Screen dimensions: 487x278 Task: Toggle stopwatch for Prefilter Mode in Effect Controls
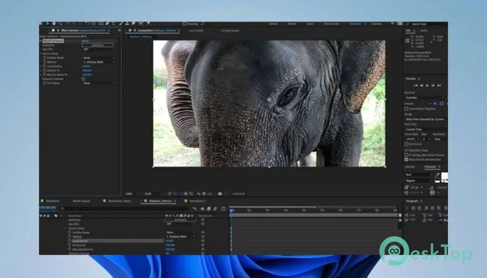point(45,58)
